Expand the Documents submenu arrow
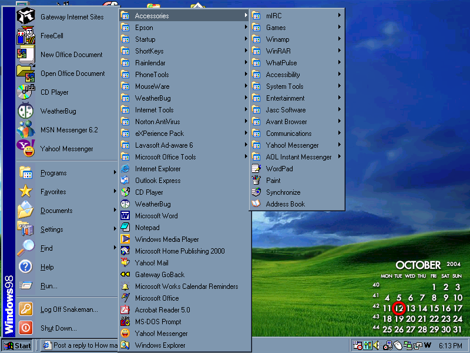 click(115, 210)
